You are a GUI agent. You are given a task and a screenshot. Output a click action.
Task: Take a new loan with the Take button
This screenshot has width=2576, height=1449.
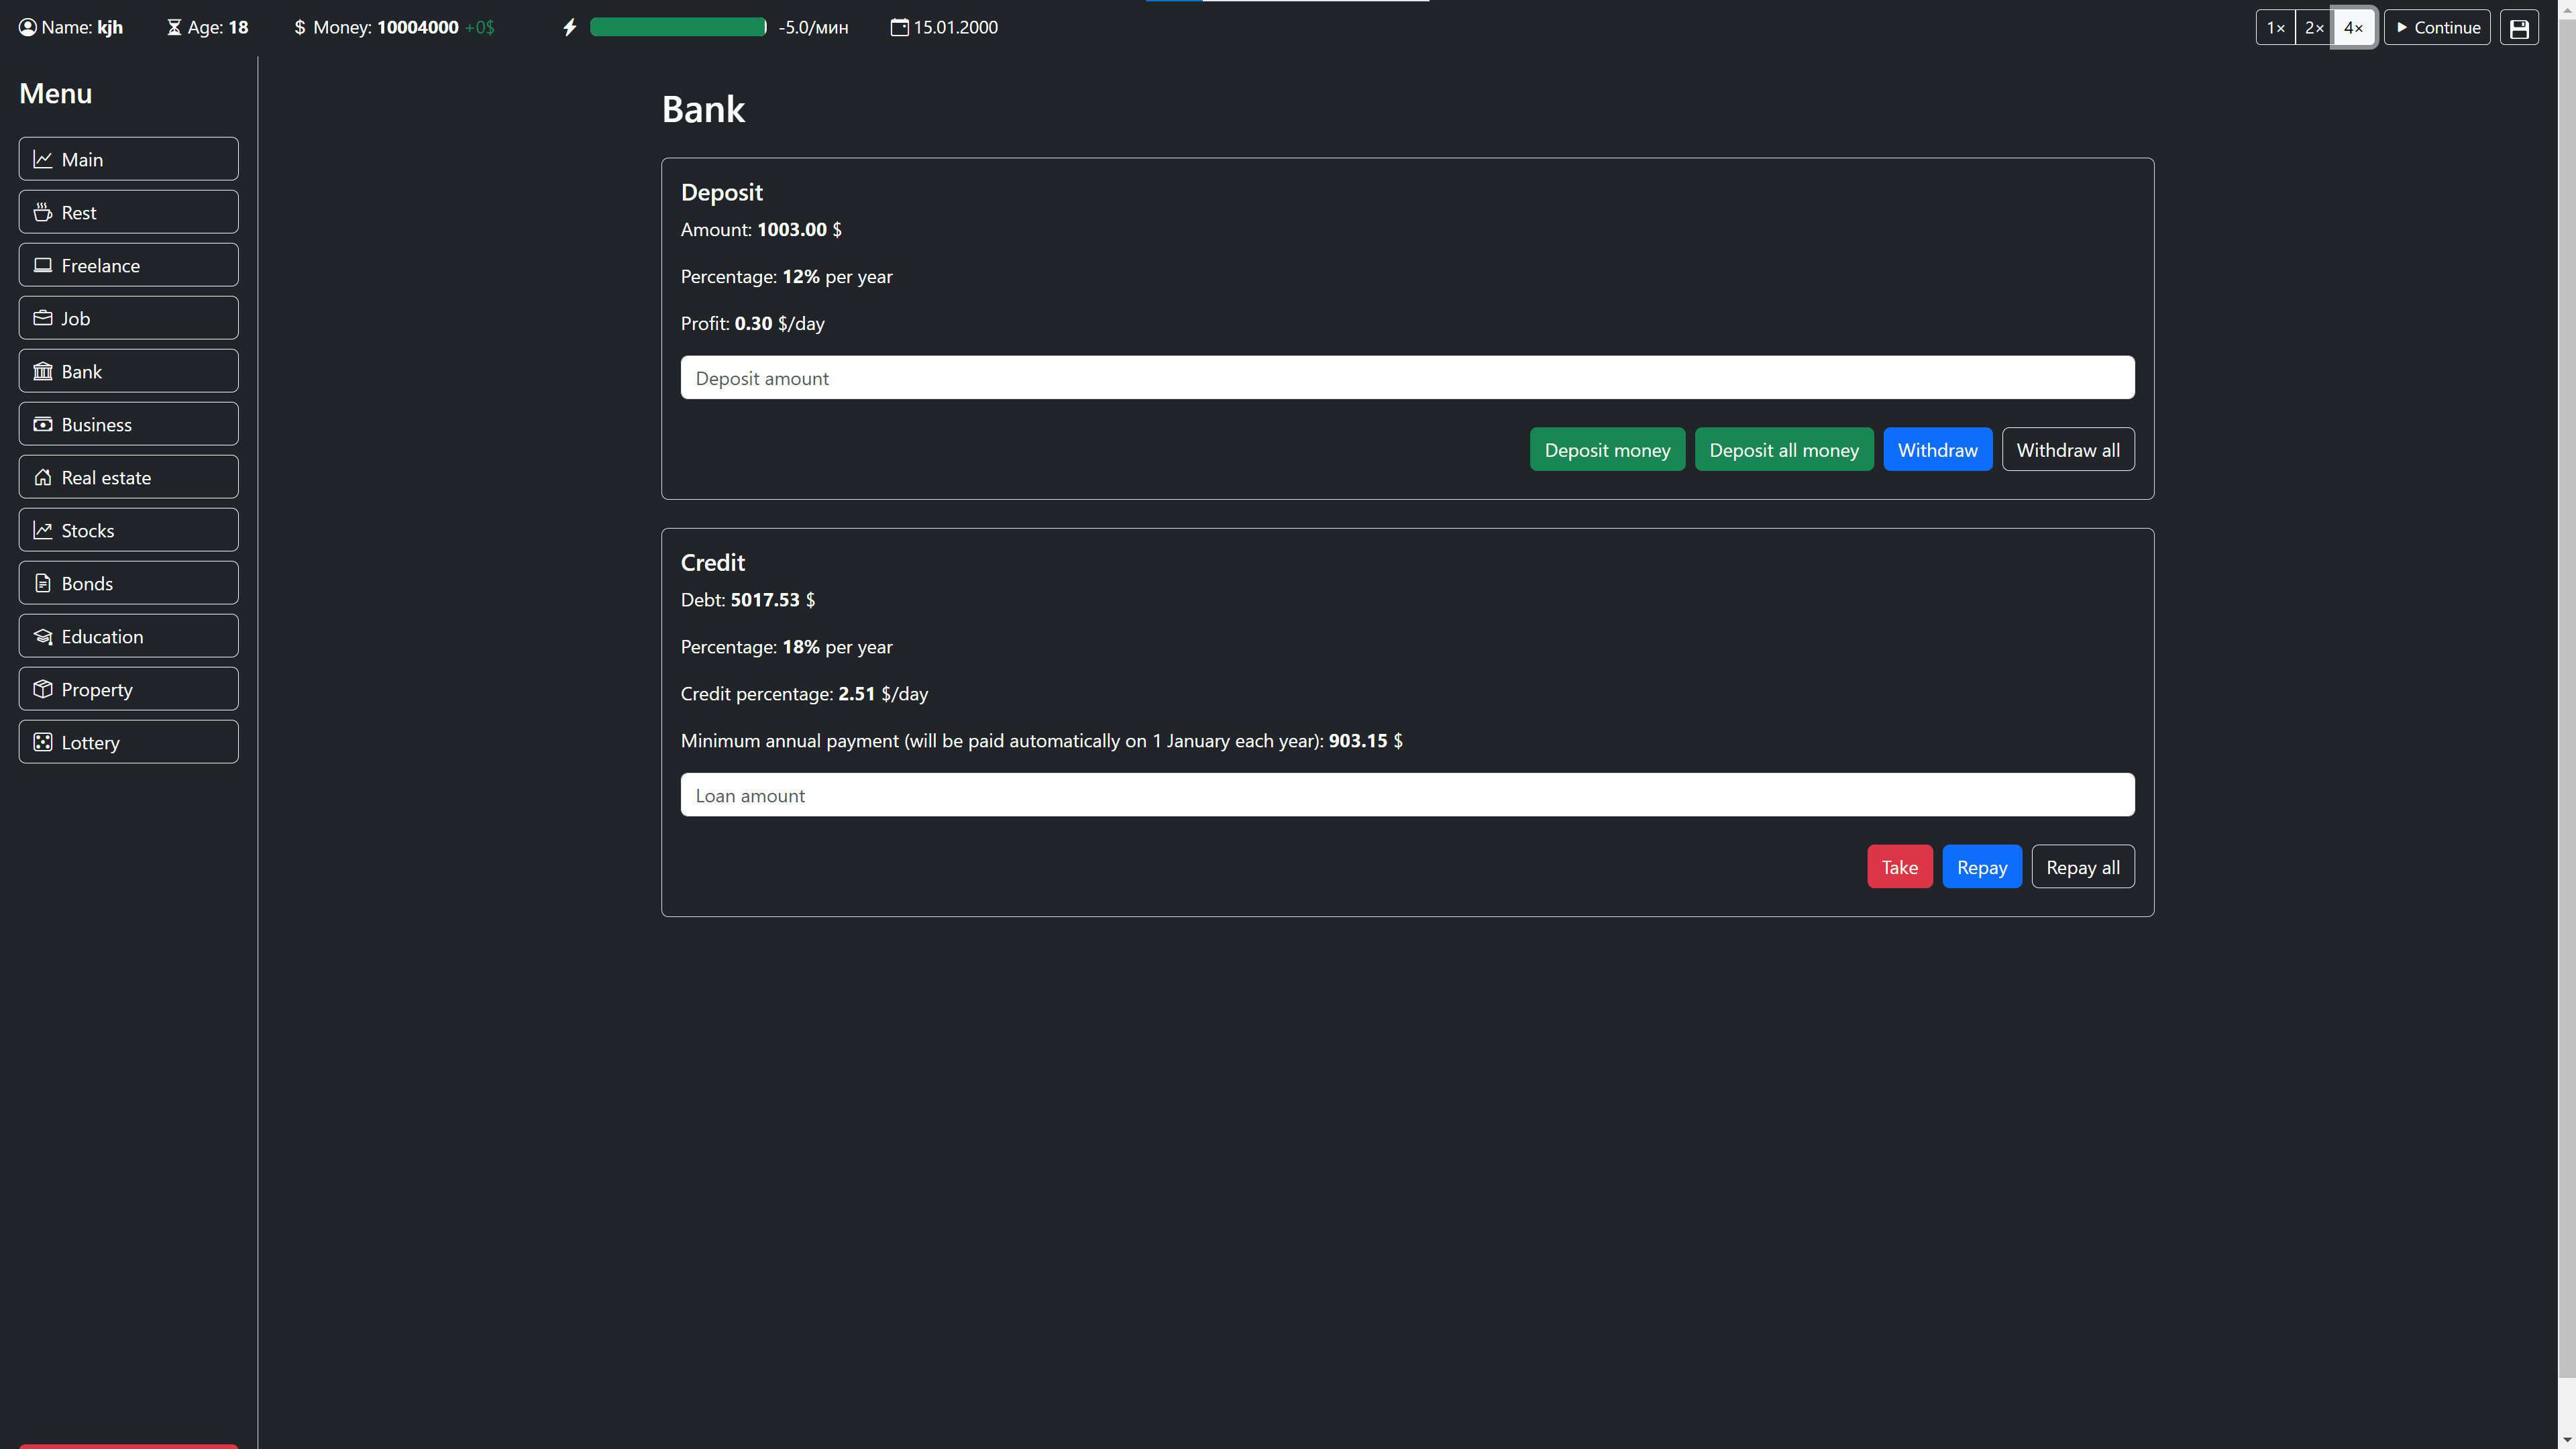click(x=1899, y=866)
